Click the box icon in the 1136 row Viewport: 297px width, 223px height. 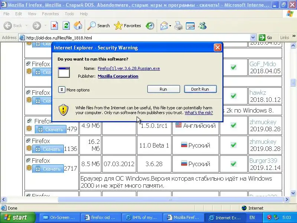pyautogui.click(x=29, y=148)
